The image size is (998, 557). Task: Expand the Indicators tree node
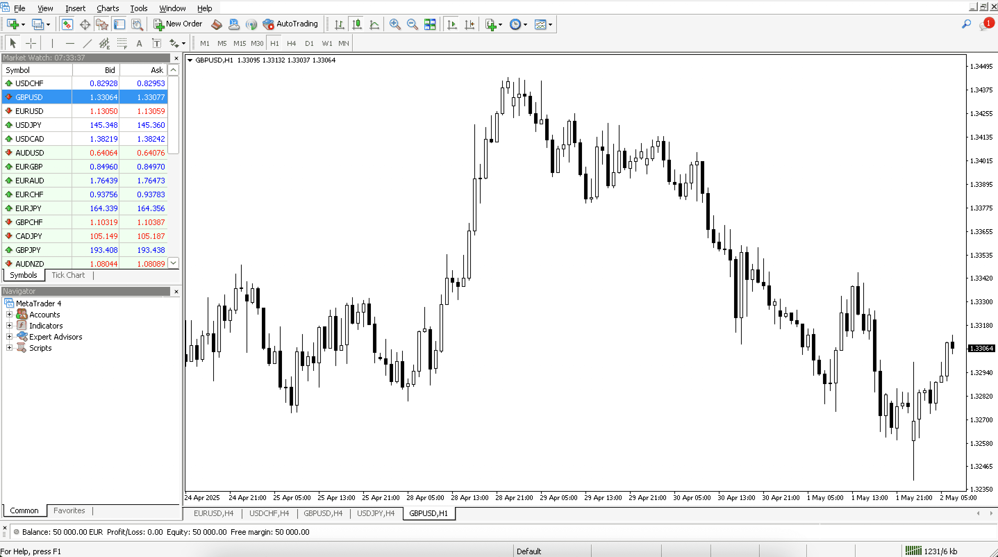tap(9, 326)
